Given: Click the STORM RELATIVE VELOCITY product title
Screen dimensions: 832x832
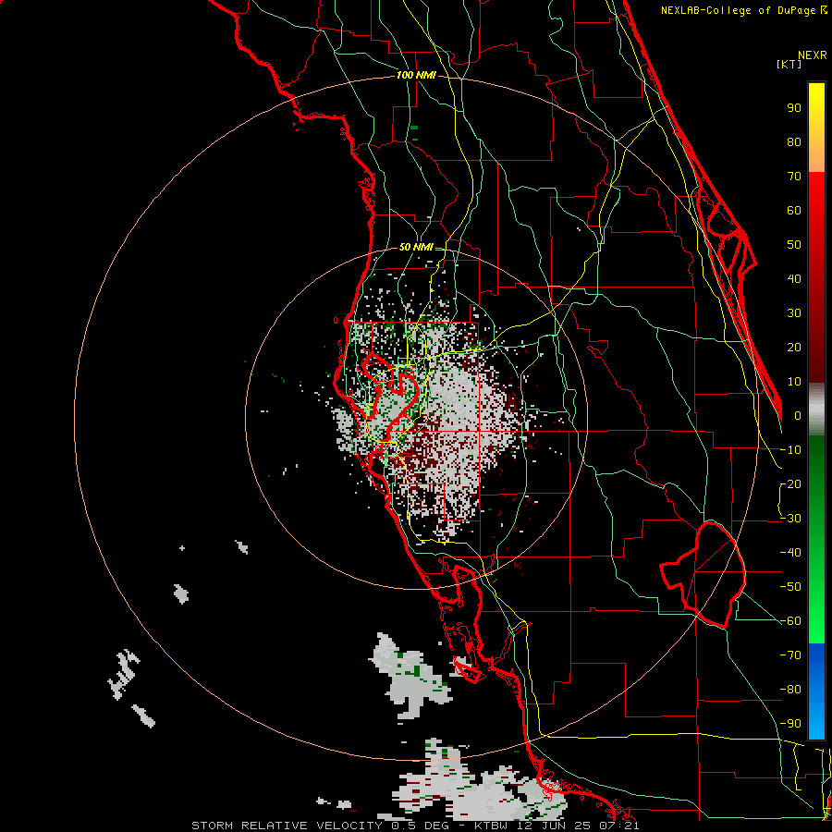Looking at the screenshot, I should [287, 826].
